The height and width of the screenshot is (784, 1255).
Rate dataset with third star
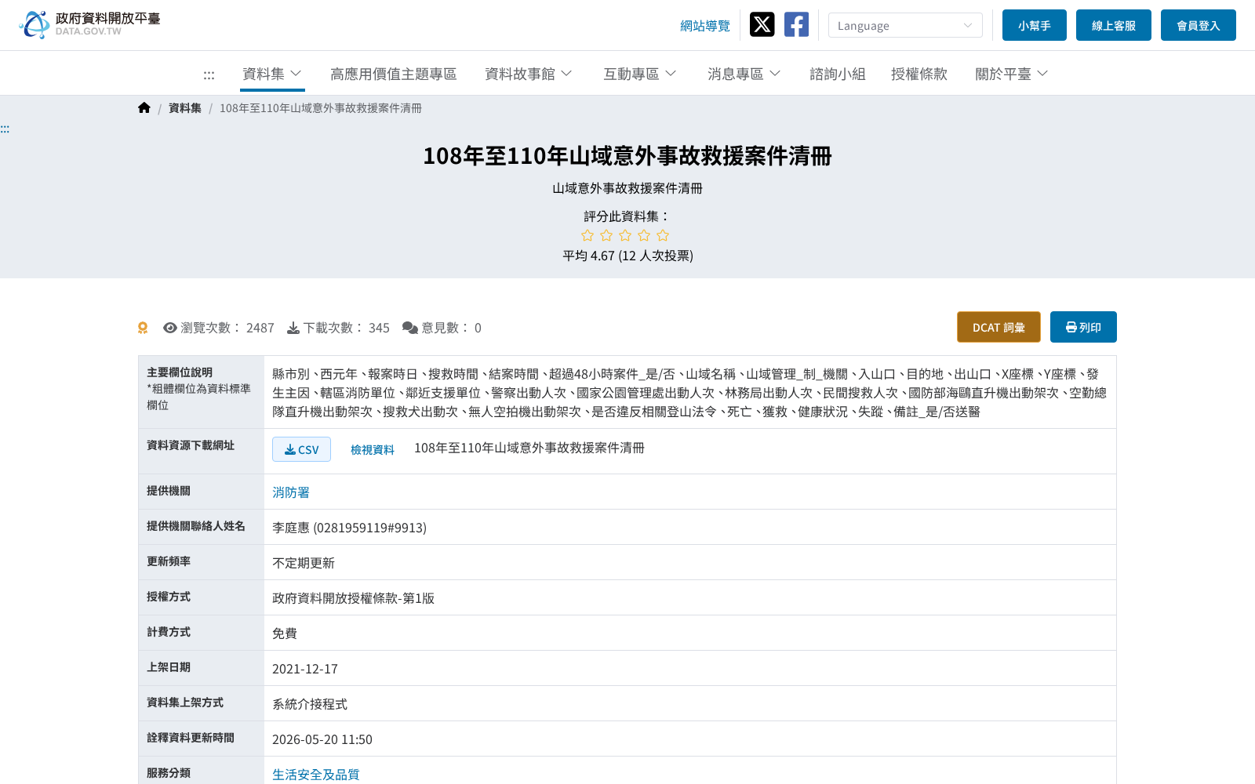point(625,235)
